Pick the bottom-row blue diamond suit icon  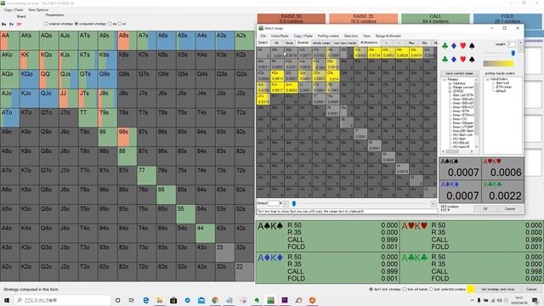point(454,59)
